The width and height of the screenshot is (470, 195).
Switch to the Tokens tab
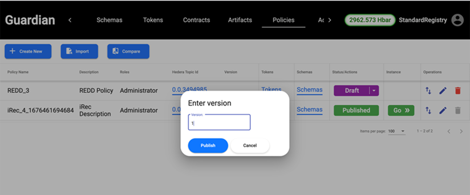pos(153,20)
